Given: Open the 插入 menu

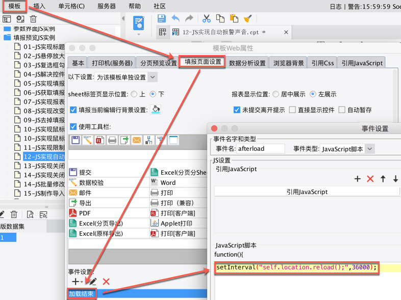Looking at the screenshot, I should [x=39, y=6].
